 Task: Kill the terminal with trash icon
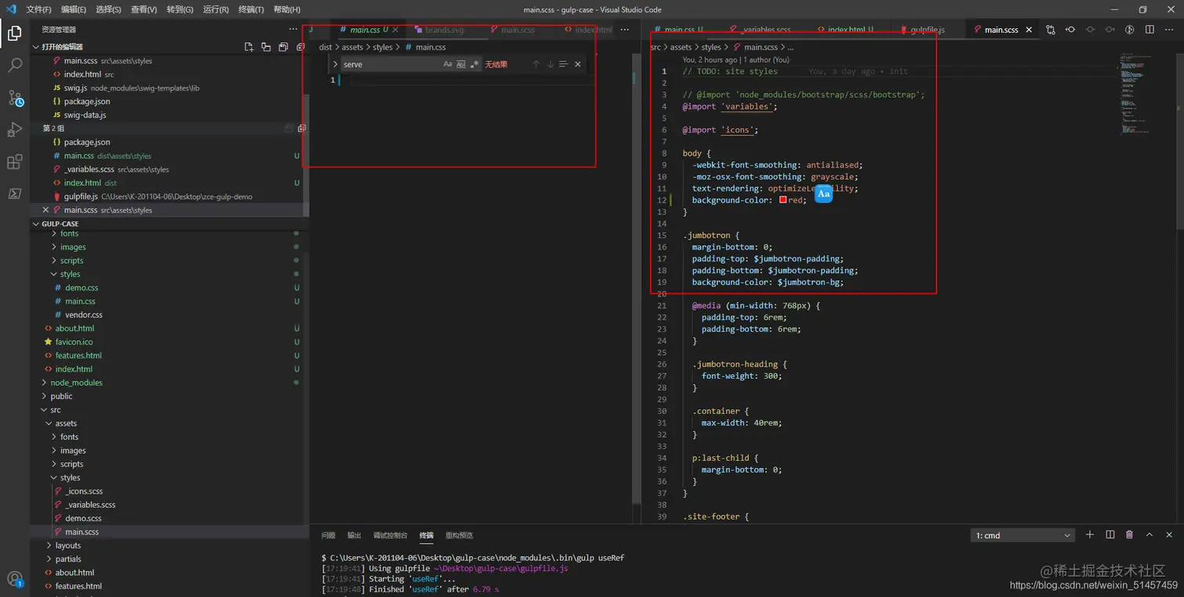(1129, 534)
